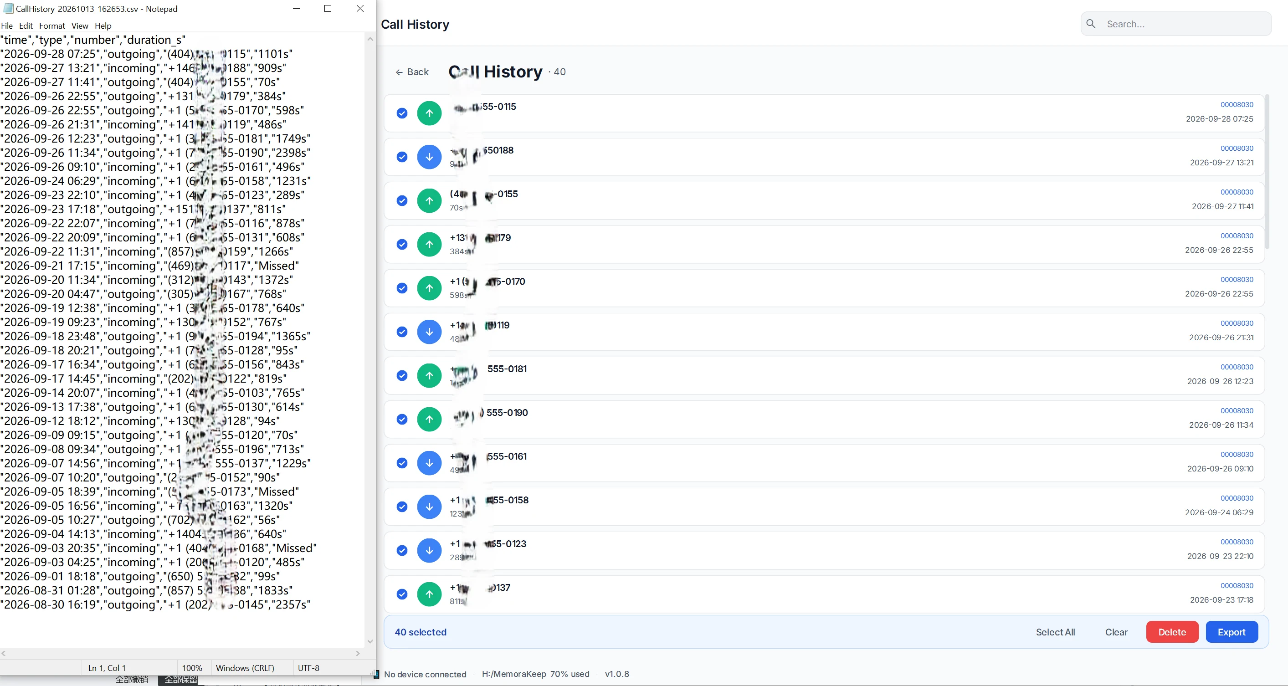This screenshot has height=686, width=1288.
Task: Deselect the 2026-09-23 17:18 call checkbox
Action: (x=402, y=594)
